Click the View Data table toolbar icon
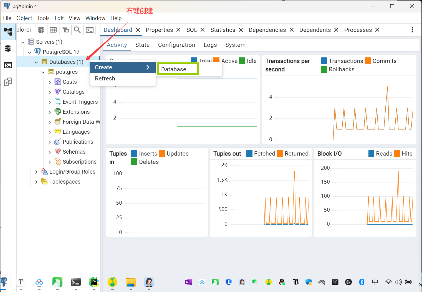The height and width of the screenshot is (292, 422). tap(53, 30)
